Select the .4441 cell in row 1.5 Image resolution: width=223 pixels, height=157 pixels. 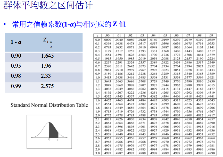(x=211, y=96)
